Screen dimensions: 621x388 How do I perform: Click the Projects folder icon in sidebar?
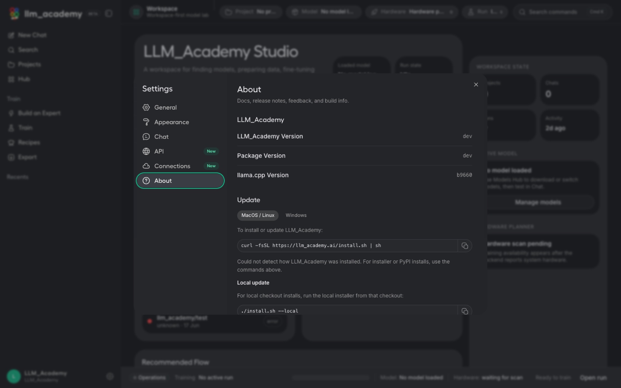click(11, 65)
